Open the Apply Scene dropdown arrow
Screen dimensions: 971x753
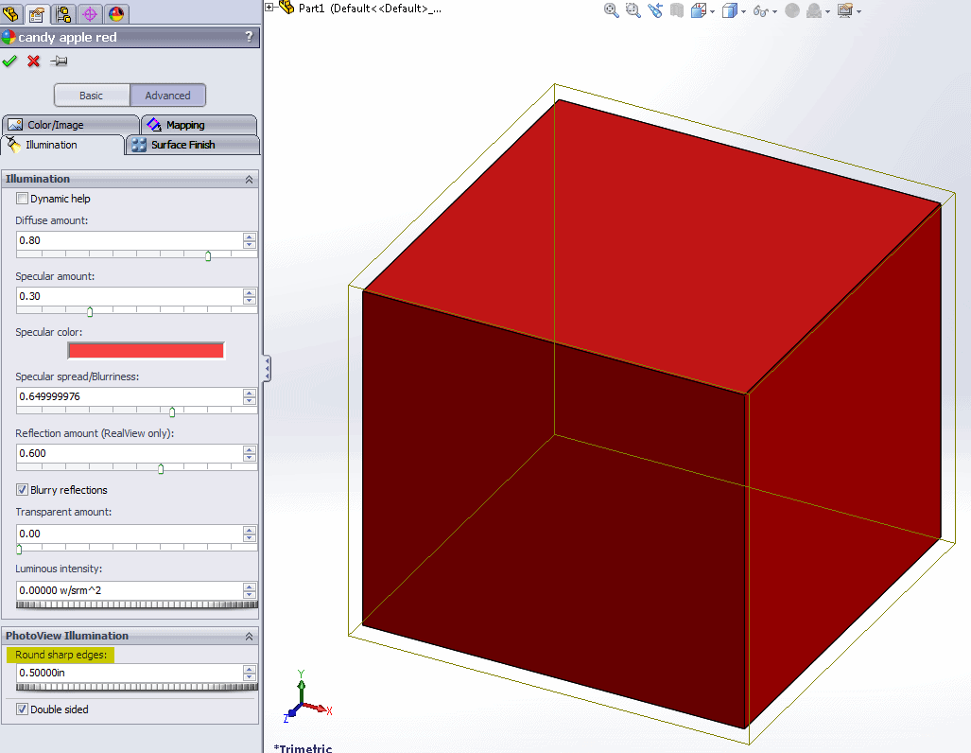828,11
